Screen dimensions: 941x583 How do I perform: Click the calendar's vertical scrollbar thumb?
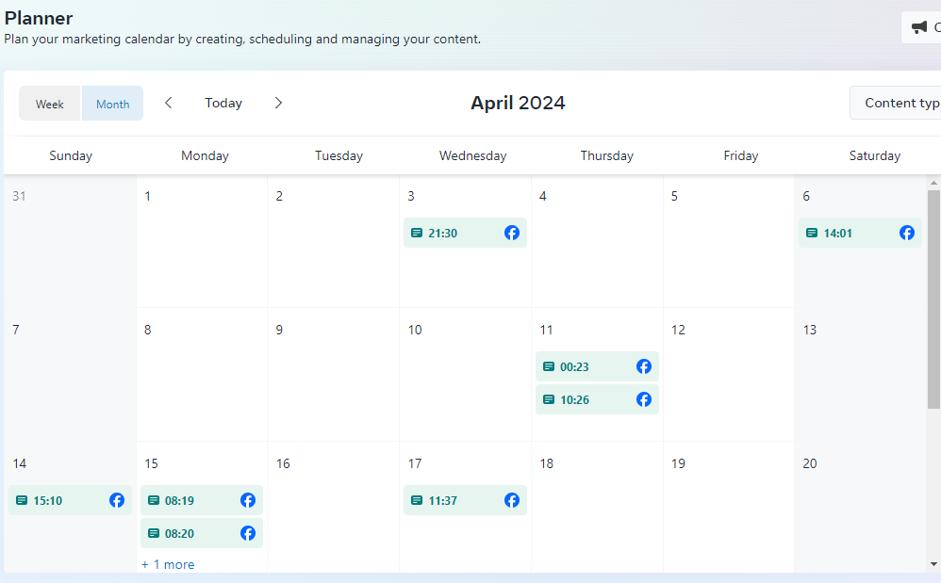click(x=933, y=299)
